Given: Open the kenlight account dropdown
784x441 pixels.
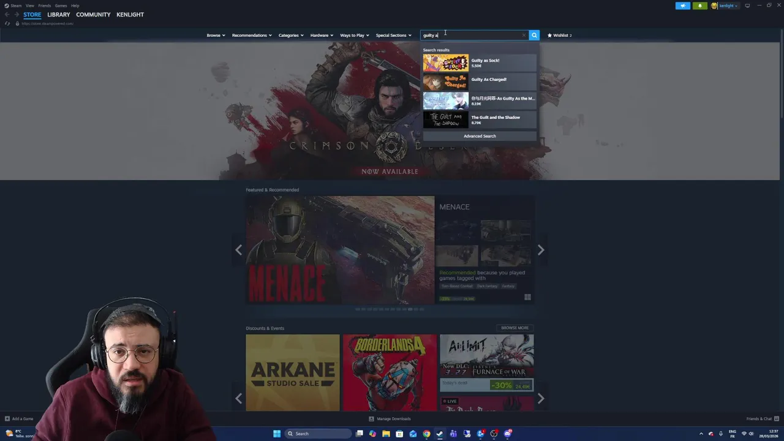Looking at the screenshot, I should click(728, 6).
